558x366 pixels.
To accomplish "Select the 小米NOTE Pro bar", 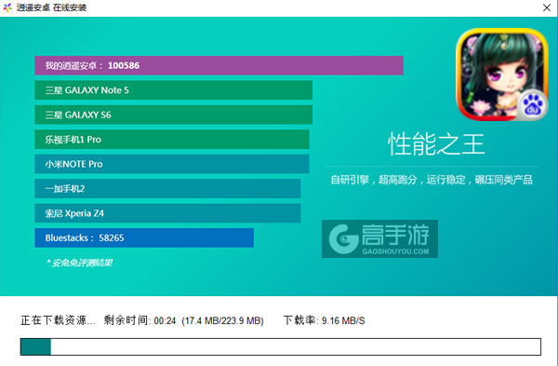I will (172, 164).
